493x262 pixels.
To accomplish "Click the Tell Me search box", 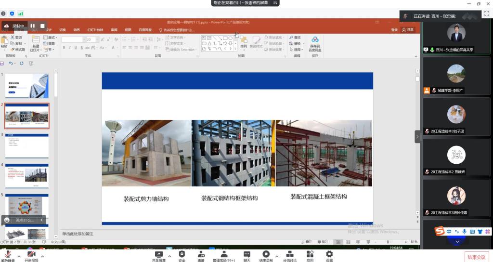I will 177,30.
